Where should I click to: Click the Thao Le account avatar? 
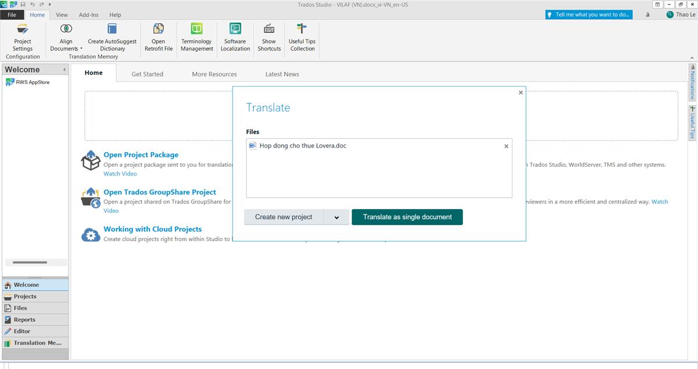pyautogui.click(x=670, y=15)
